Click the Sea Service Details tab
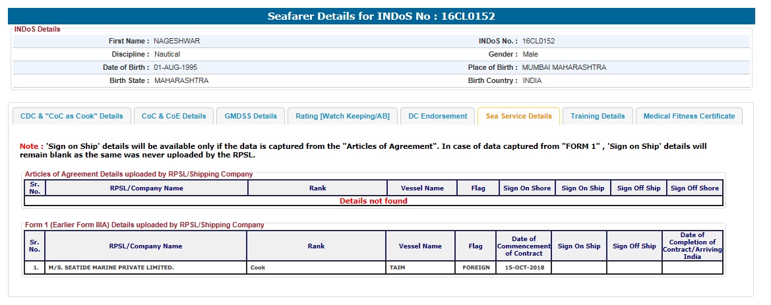 point(518,116)
